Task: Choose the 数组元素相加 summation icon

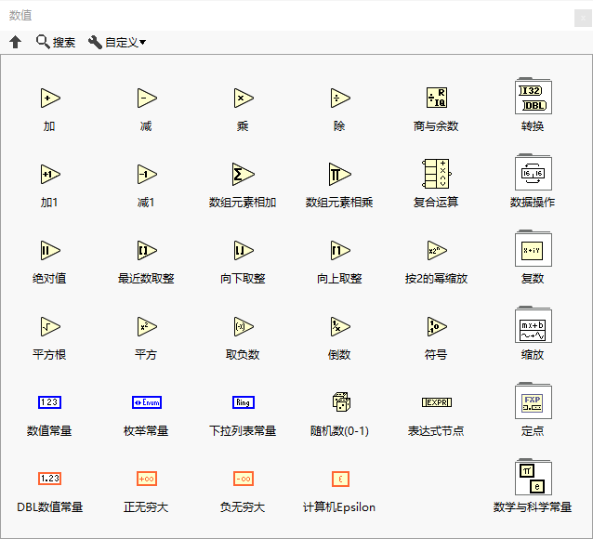Action: [243, 174]
